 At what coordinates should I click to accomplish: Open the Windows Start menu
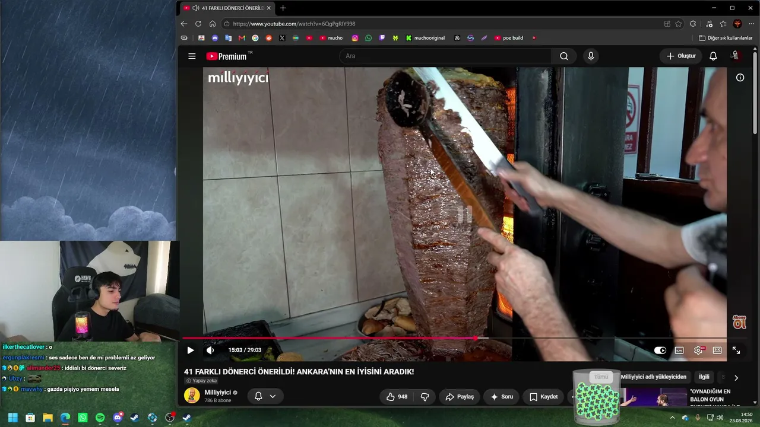[12, 418]
